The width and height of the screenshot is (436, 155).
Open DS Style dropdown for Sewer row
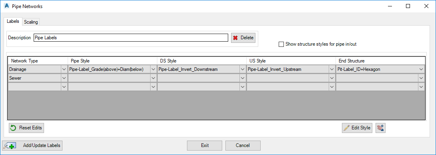coord(243,78)
